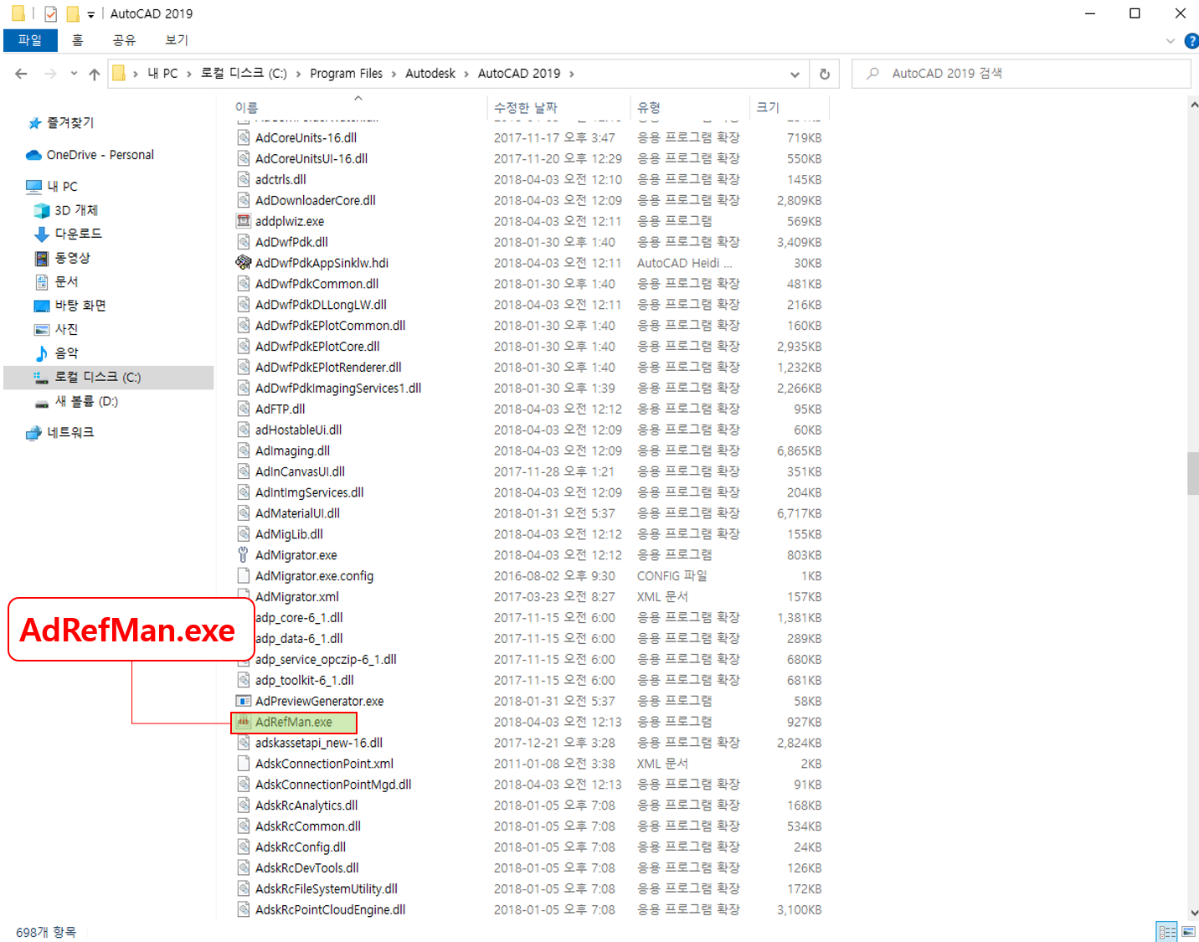This screenshot has height=942, width=1199.
Task: Select the AdRefMan.exe file icon
Action: pyautogui.click(x=244, y=722)
